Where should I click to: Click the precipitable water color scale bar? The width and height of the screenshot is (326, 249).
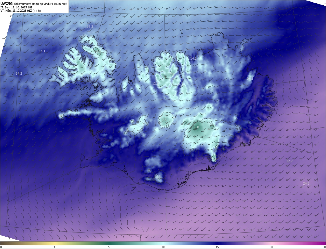(163, 243)
